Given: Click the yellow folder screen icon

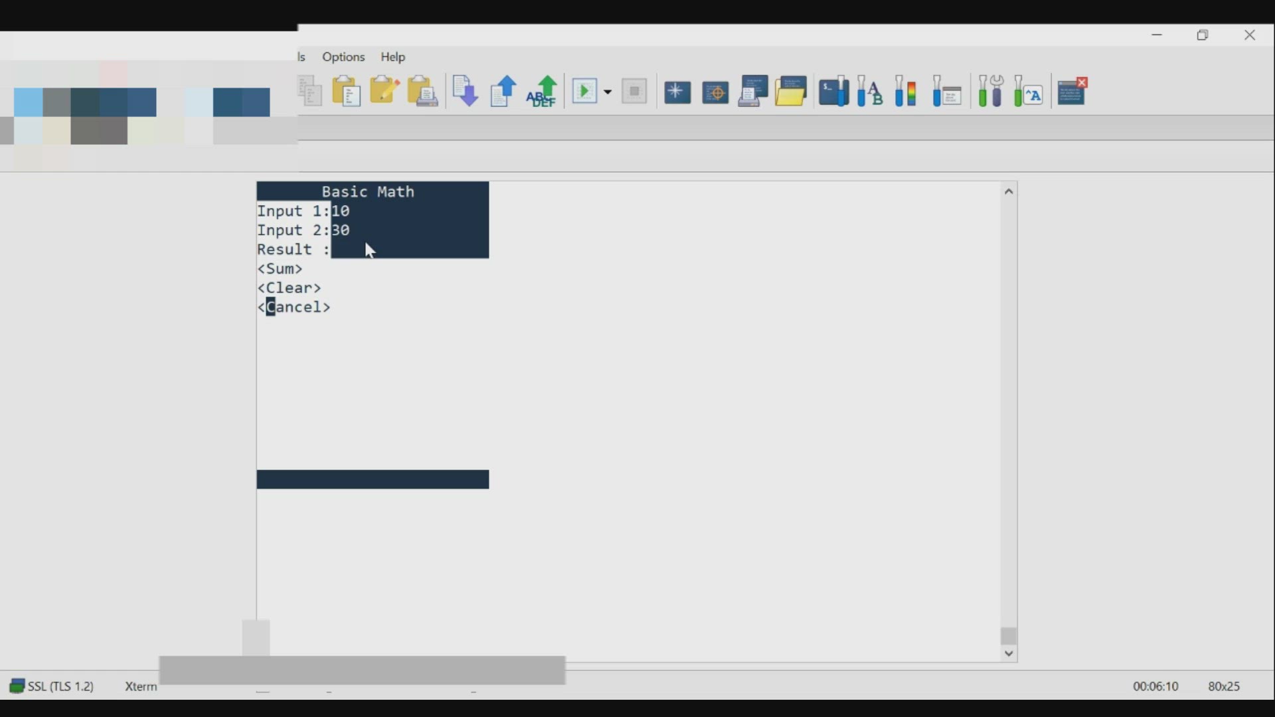Looking at the screenshot, I should pyautogui.click(x=791, y=92).
